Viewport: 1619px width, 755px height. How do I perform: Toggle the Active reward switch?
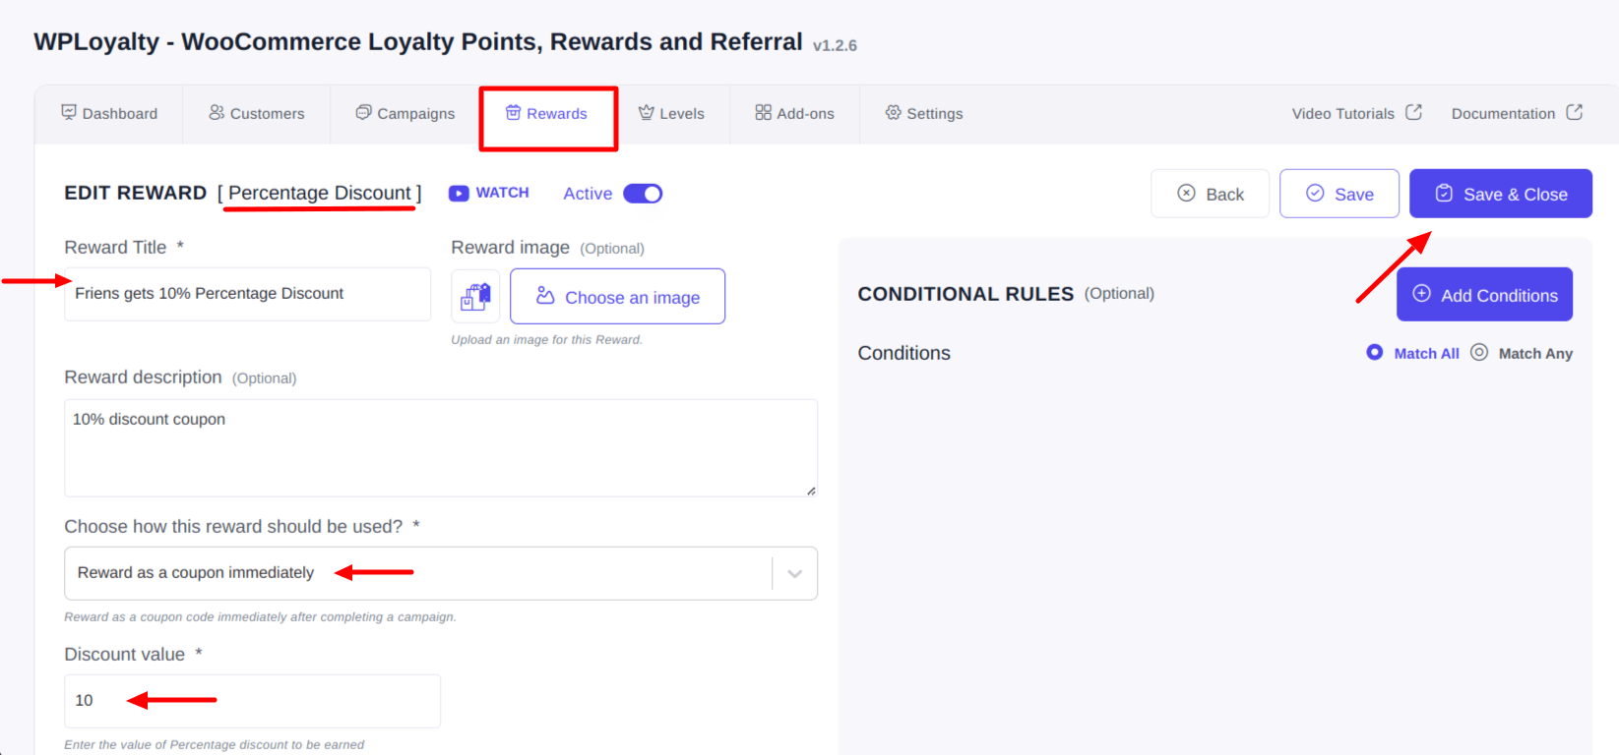[643, 194]
